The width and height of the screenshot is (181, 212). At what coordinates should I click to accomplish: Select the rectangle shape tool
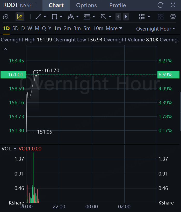(x=54, y=17)
